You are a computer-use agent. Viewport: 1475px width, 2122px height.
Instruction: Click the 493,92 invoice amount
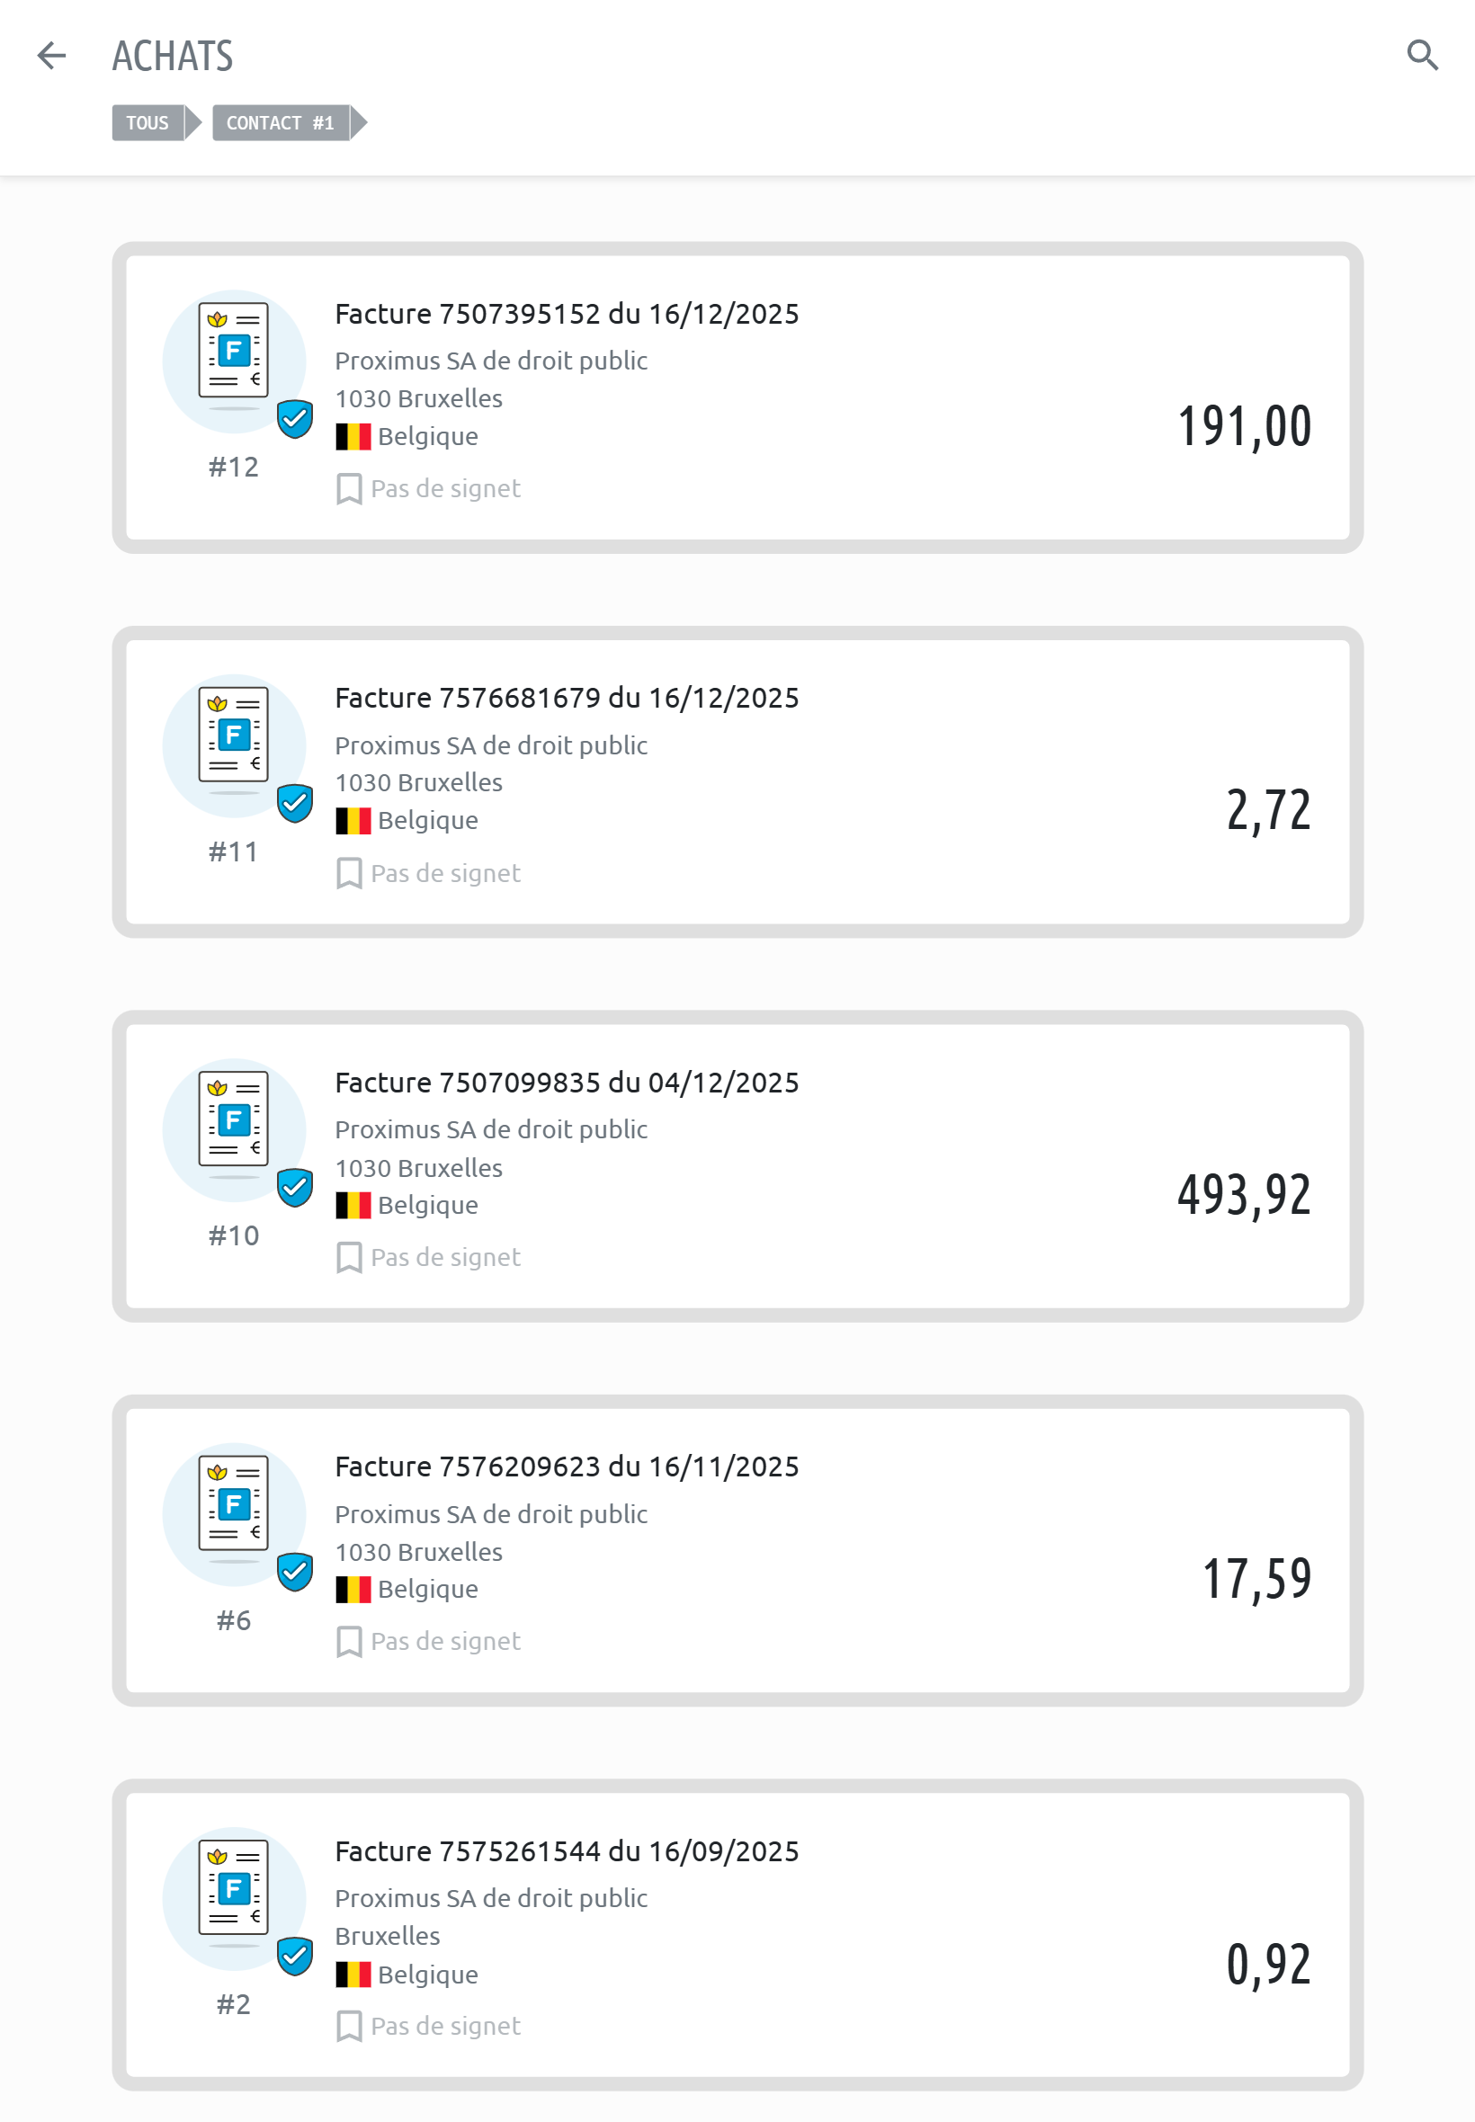click(1243, 1193)
